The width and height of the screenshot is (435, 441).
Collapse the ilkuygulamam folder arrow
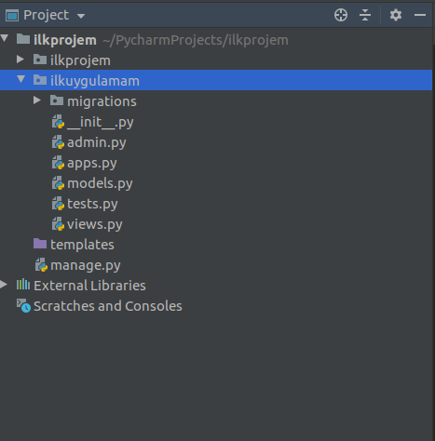(x=20, y=79)
